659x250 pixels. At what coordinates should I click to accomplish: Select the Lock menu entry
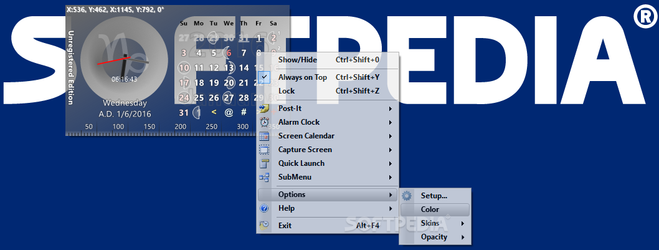click(328, 91)
